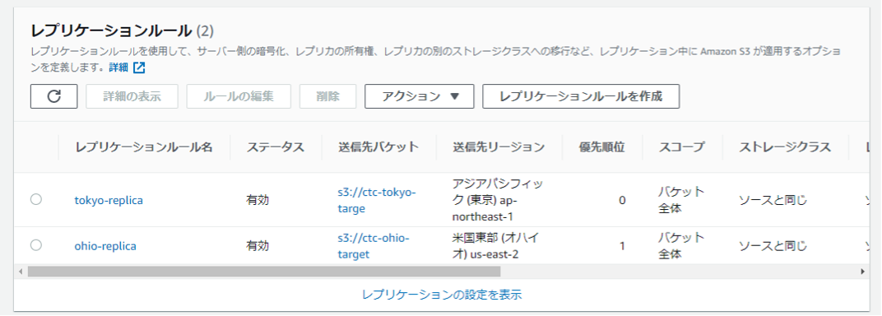The image size is (882, 316).
Task: Click 有効 status in ohio-replica row
Action: [258, 246]
